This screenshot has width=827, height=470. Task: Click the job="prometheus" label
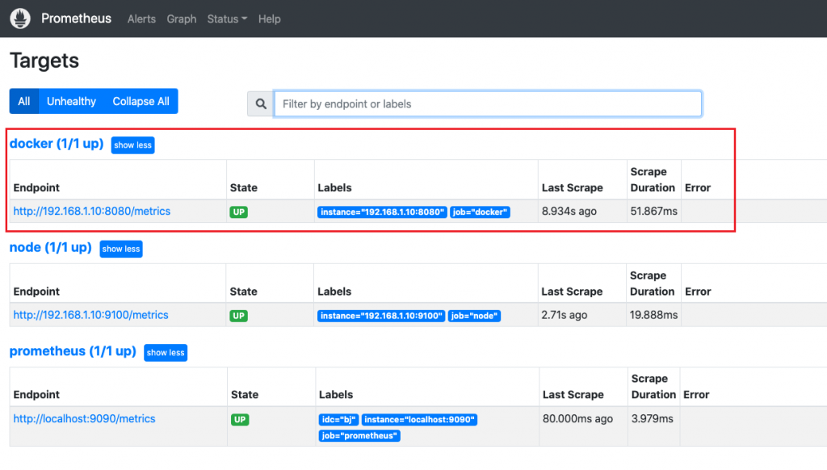click(x=359, y=436)
